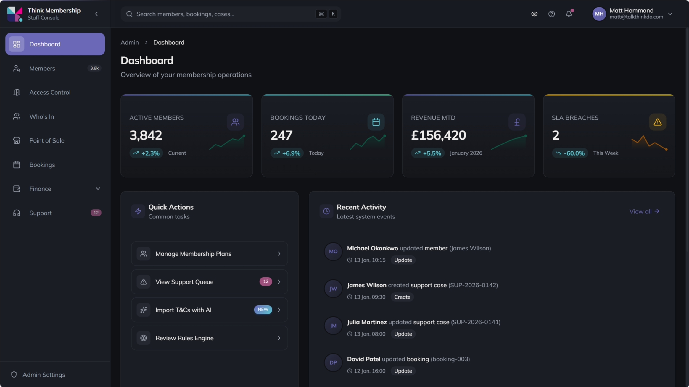Click the Dashboard breadcrumb text
The width and height of the screenshot is (689, 387).
coord(169,42)
